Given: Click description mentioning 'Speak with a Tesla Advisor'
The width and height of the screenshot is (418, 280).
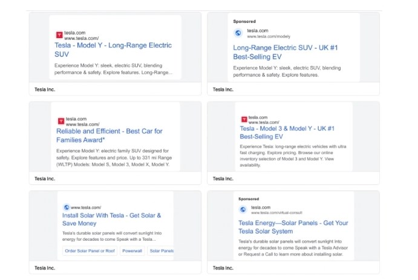Looking at the screenshot, I should (293, 248).
